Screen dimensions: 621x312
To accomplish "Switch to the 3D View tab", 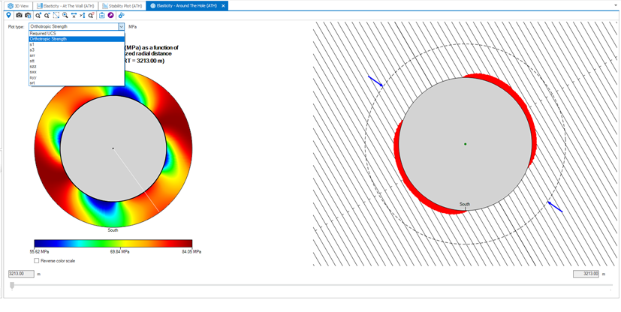I will [19, 5].
